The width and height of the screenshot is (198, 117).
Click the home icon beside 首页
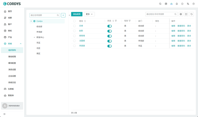(5, 11)
